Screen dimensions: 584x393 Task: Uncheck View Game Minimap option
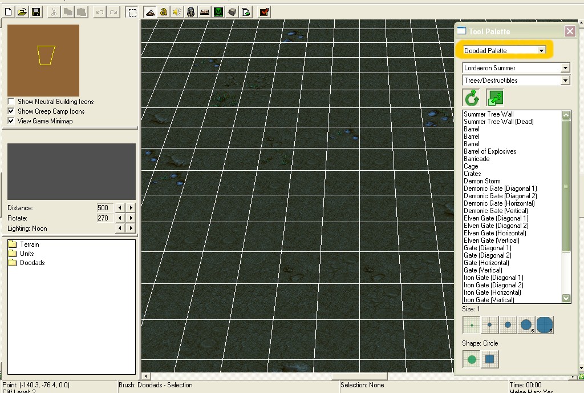pyautogui.click(x=11, y=121)
